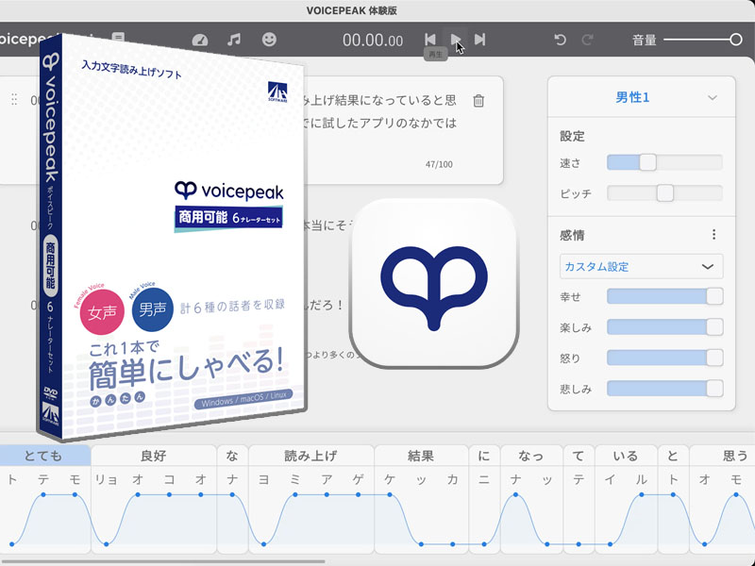
Task: Adjust the 音量 volume slider
Action: [x=703, y=40]
